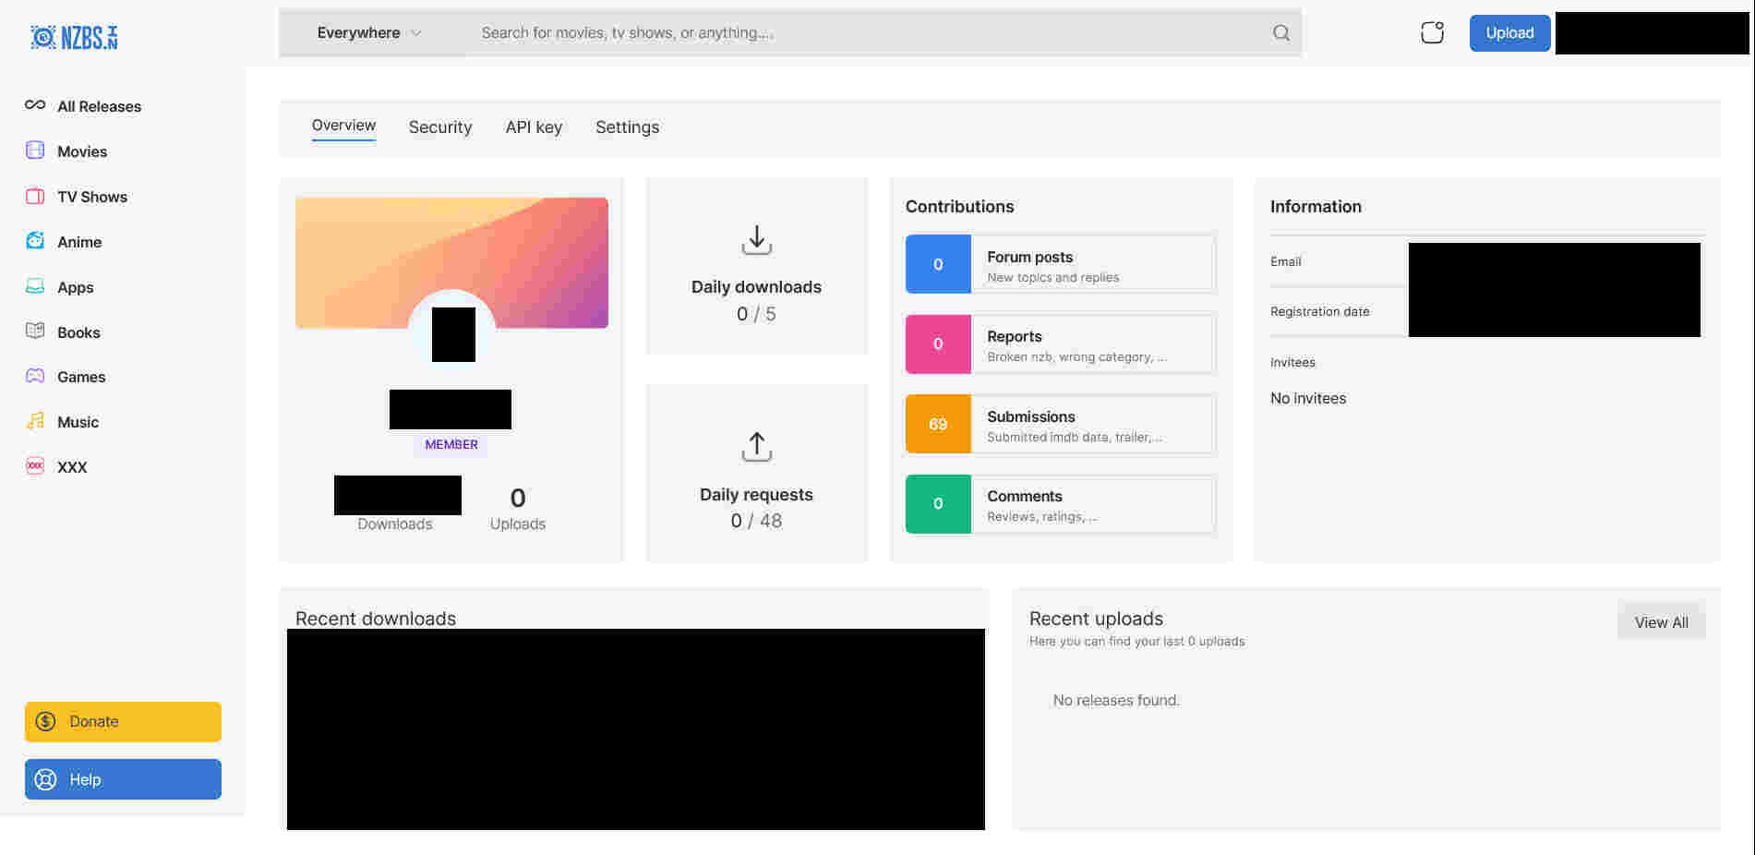Image resolution: width=1755 pixels, height=855 pixels.
Task: Open the Settings tab
Action: click(x=627, y=127)
